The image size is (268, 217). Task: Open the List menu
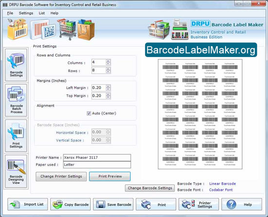41,13
